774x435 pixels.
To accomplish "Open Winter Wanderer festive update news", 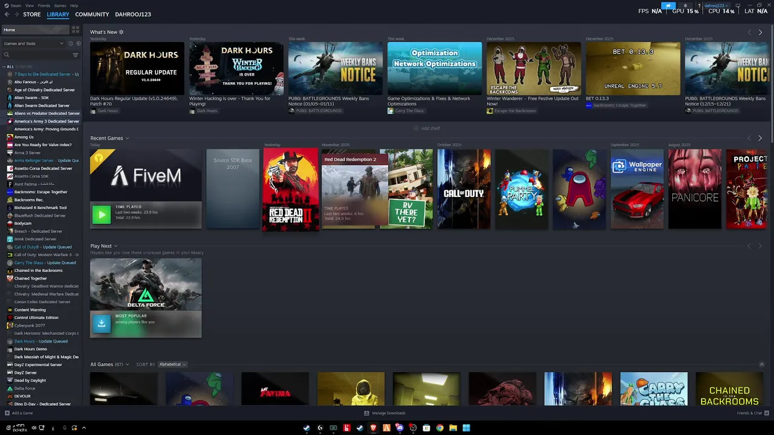I will [534, 68].
